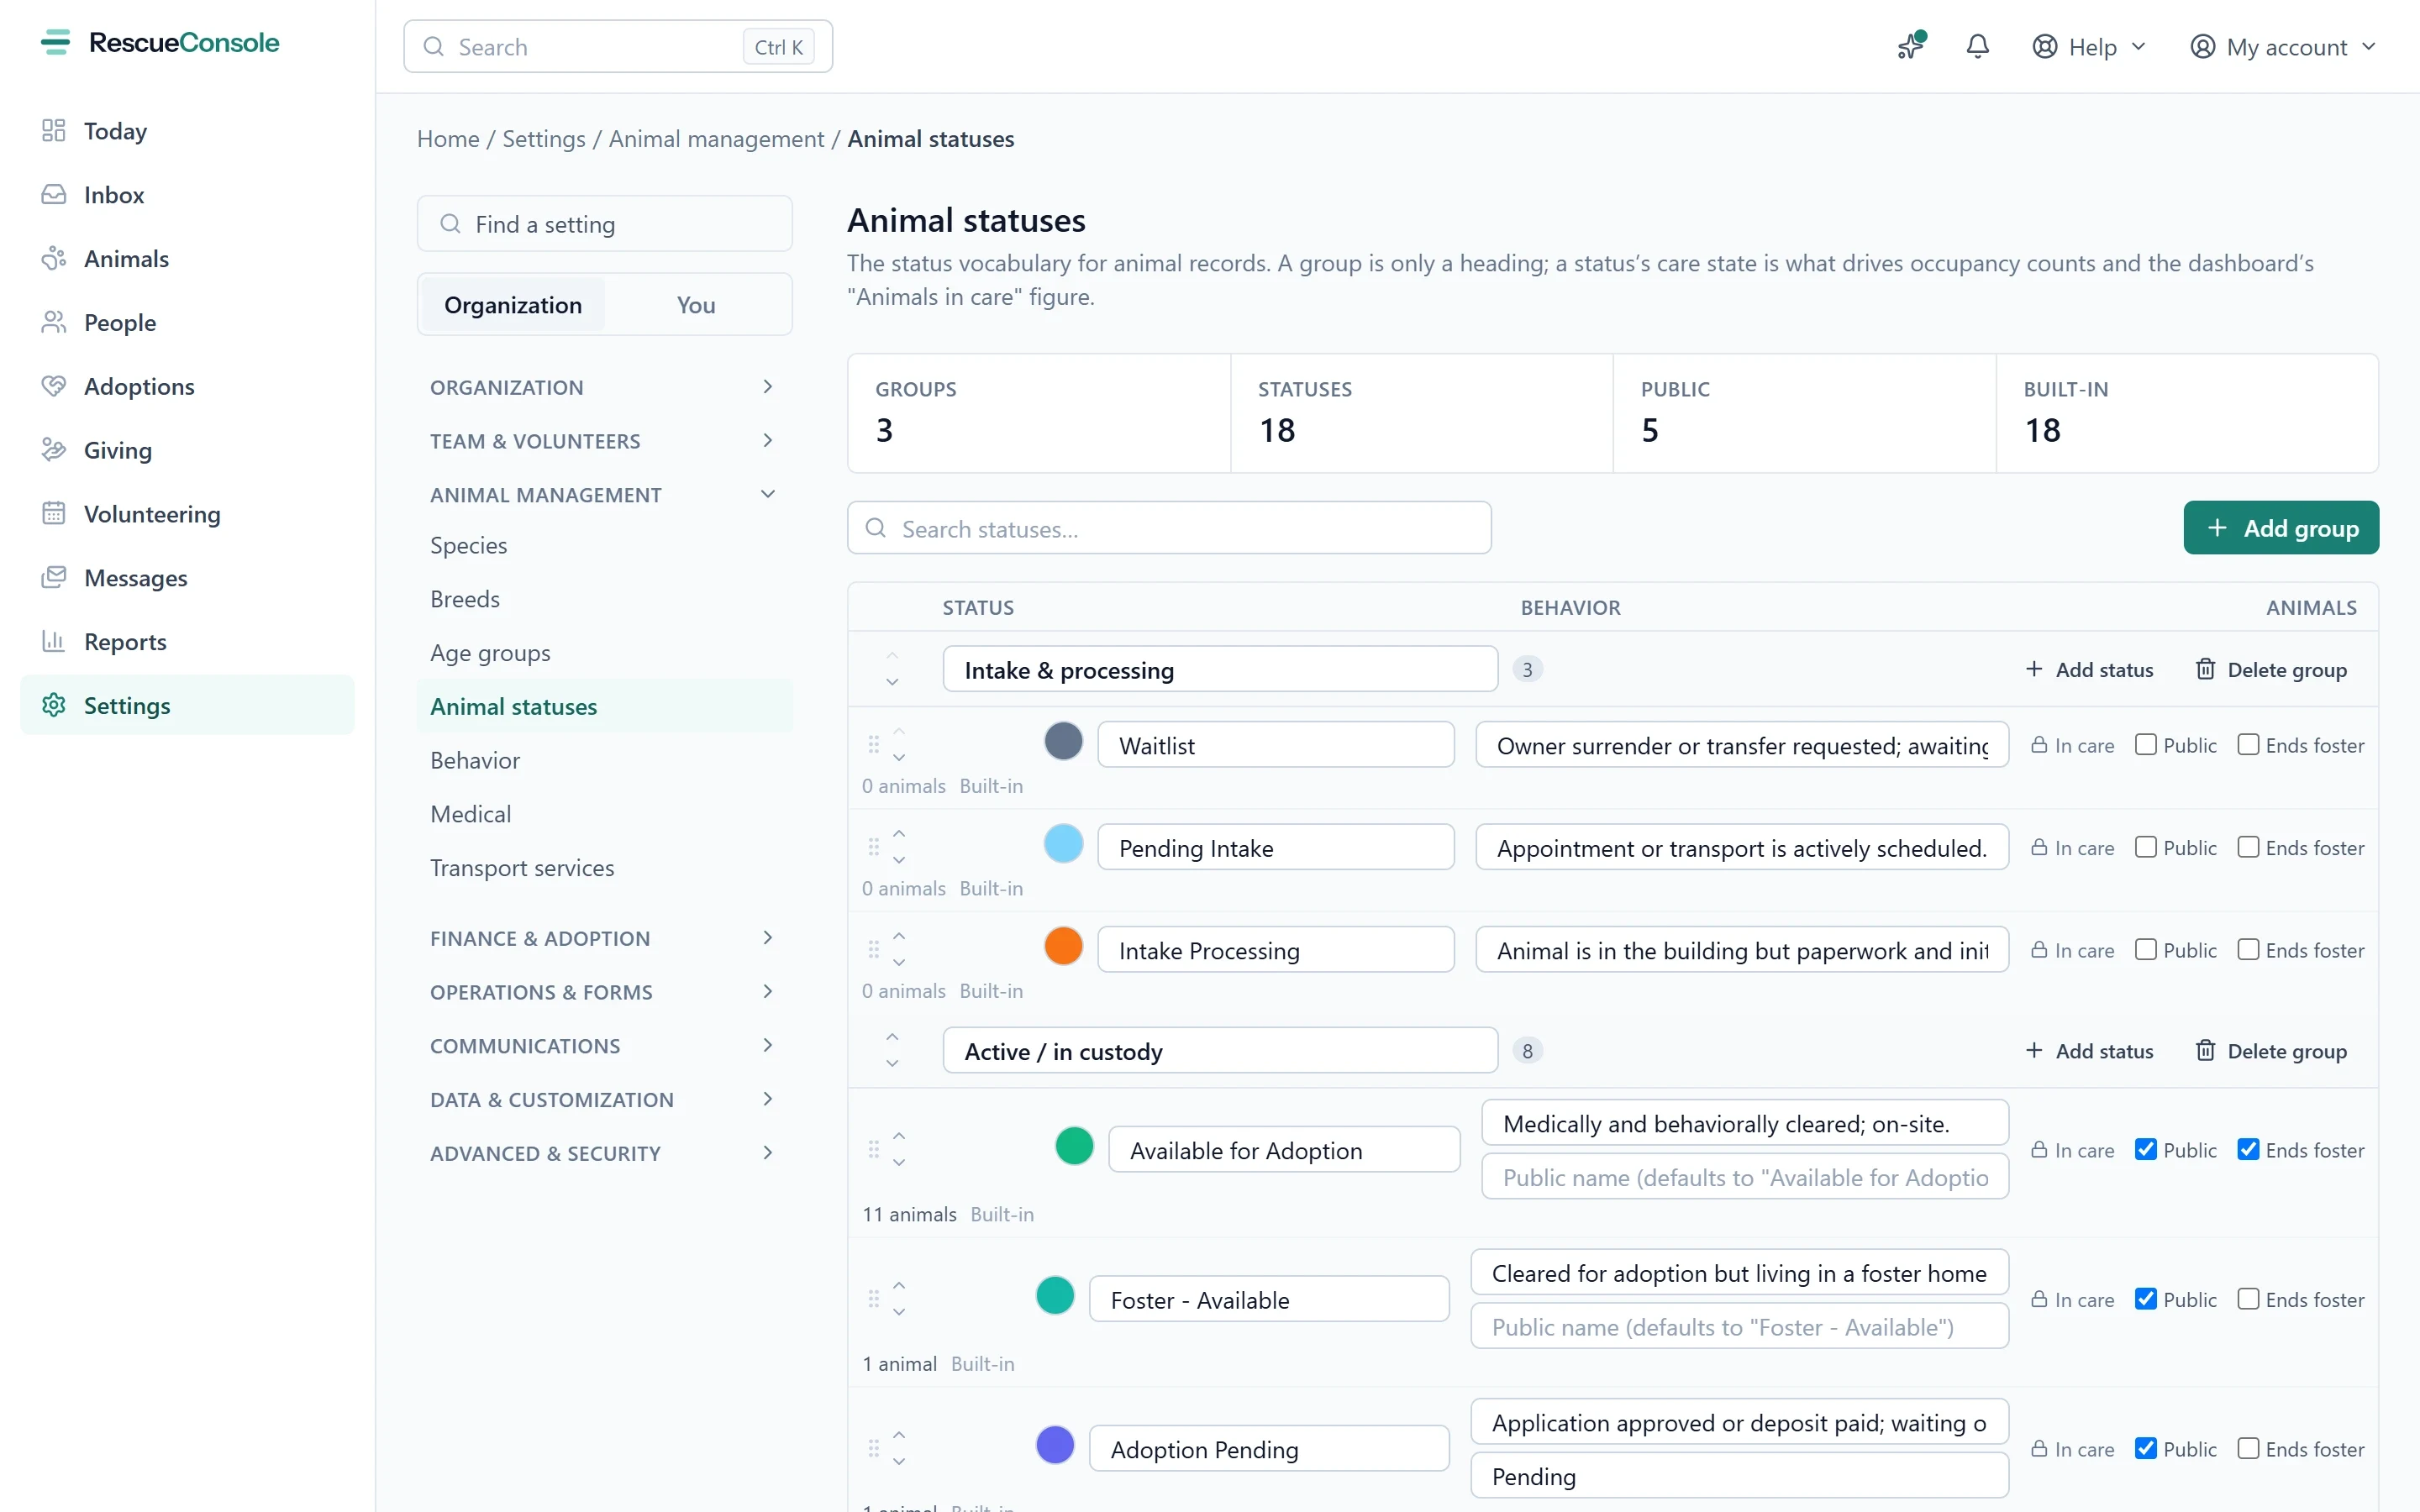The image size is (2420, 1512).
Task: Open the My account dropdown
Action: 2283,46
